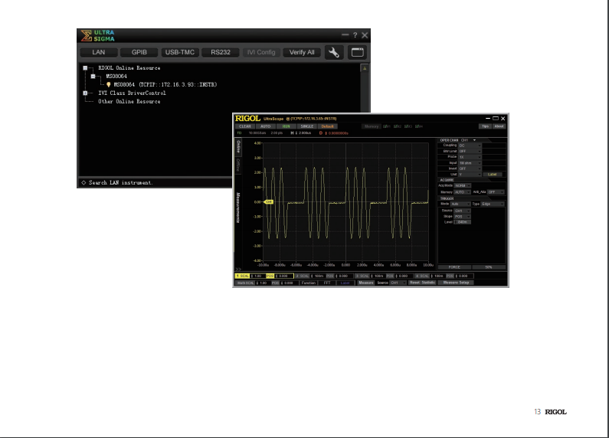
Task: Expand the IVI Class DriverControl node
Action: pyautogui.click(x=85, y=93)
